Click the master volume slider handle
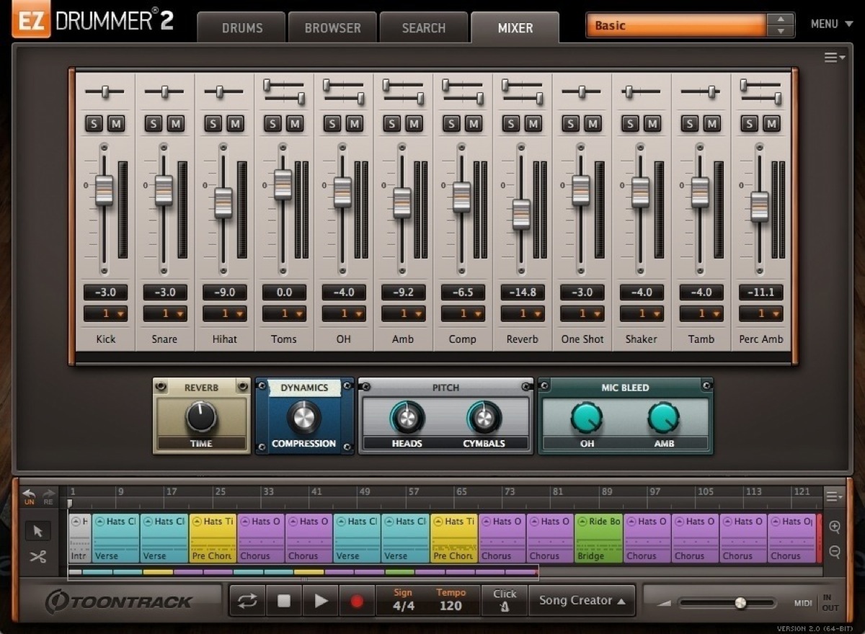 click(x=740, y=602)
